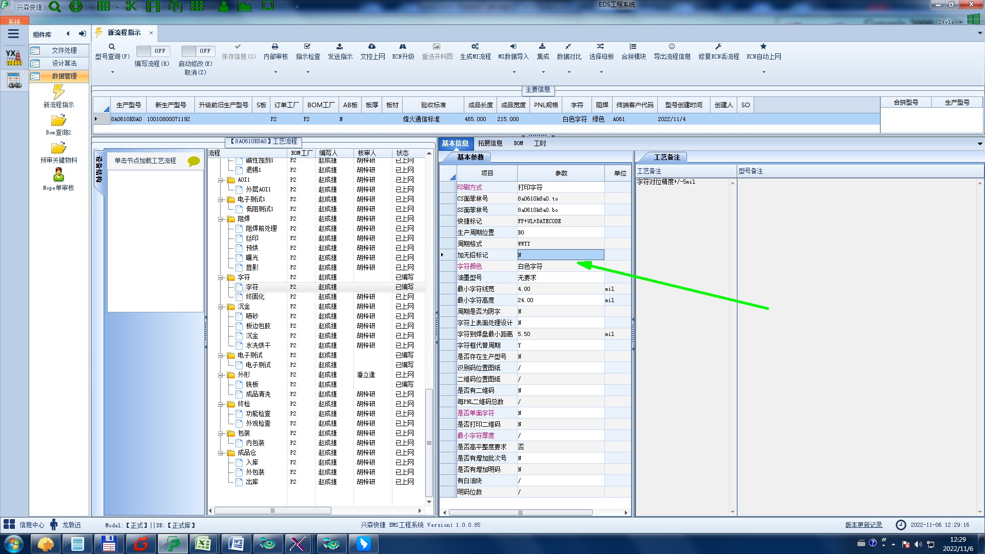Open Excel from the taskbar
The height and width of the screenshot is (554, 985).
(203, 544)
